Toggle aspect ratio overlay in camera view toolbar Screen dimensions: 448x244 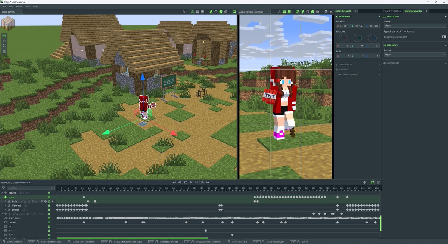[x=284, y=12]
